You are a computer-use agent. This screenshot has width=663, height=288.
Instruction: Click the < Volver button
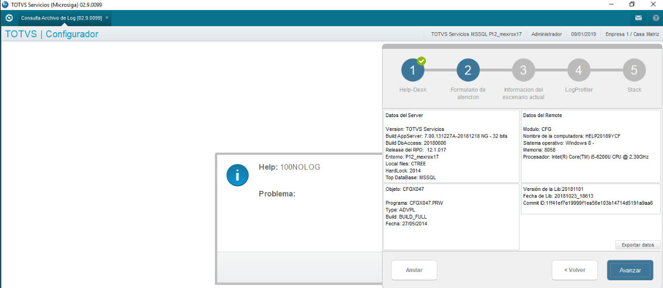pos(575,270)
